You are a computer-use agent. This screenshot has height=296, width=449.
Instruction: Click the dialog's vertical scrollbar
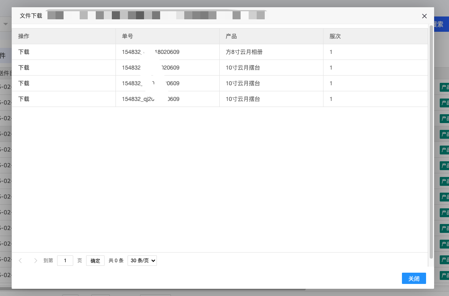click(x=431, y=141)
